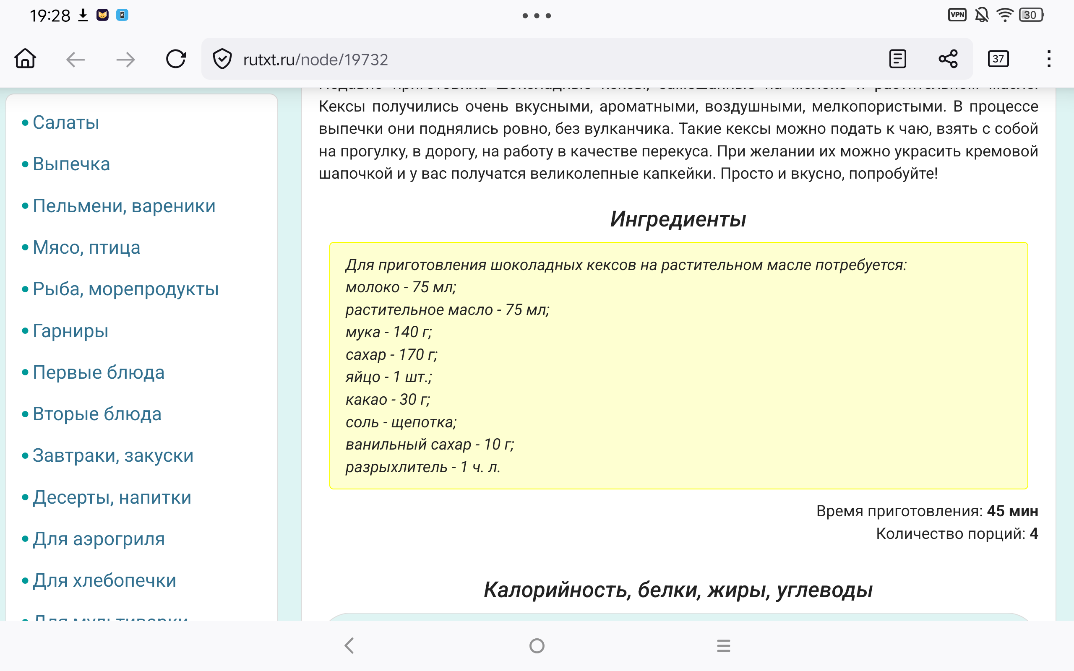The height and width of the screenshot is (671, 1074).
Task: Enable reader mode icon
Action: pyautogui.click(x=897, y=59)
